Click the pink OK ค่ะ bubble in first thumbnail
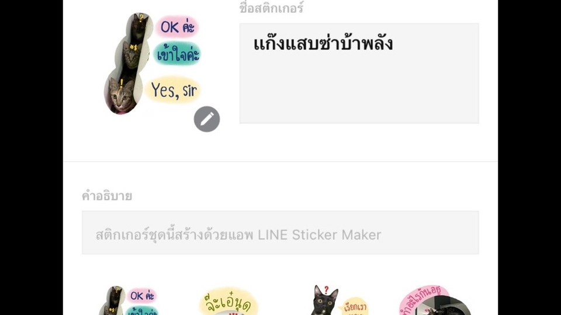The height and width of the screenshot is (315, 561). pyautogui.click(x=141, y=296)
